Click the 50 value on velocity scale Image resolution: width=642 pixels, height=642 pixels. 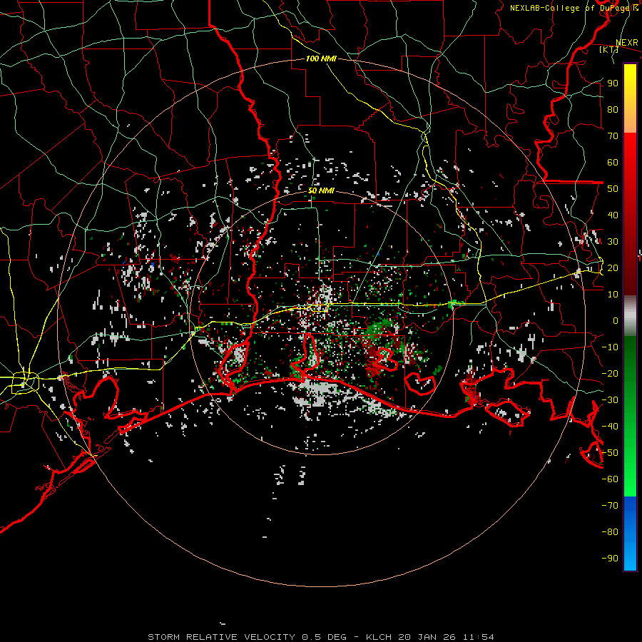[613, 189]
